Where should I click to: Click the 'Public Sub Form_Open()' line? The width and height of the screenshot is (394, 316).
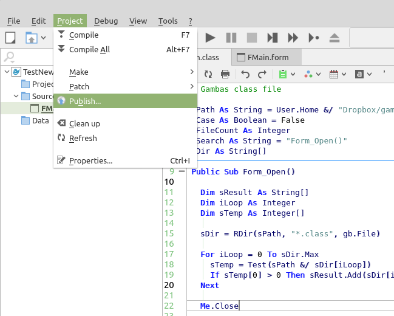tap(243, 172)
